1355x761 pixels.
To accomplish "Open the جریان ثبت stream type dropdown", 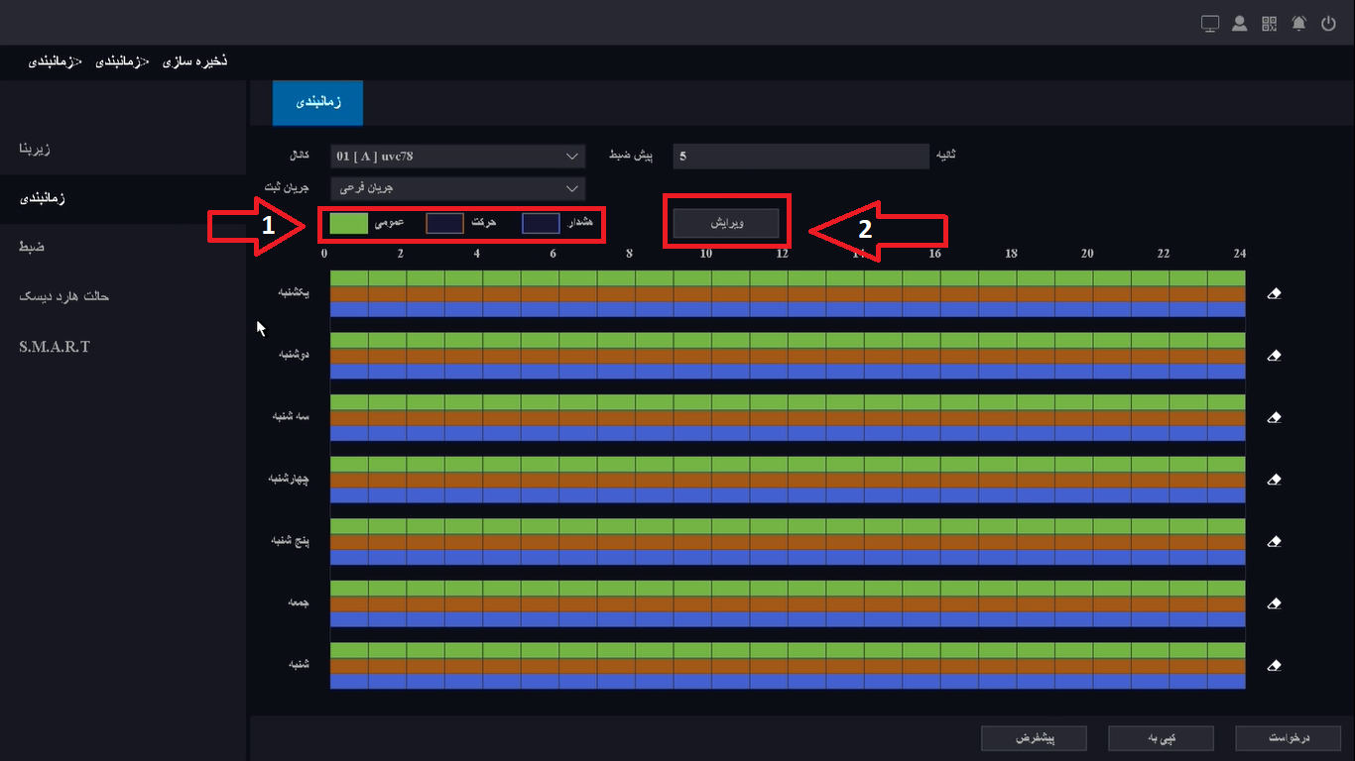I will pos(457,187).
